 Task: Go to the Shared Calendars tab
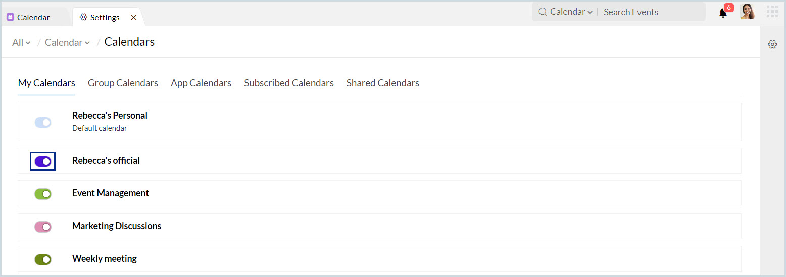(x=382, y=83)
